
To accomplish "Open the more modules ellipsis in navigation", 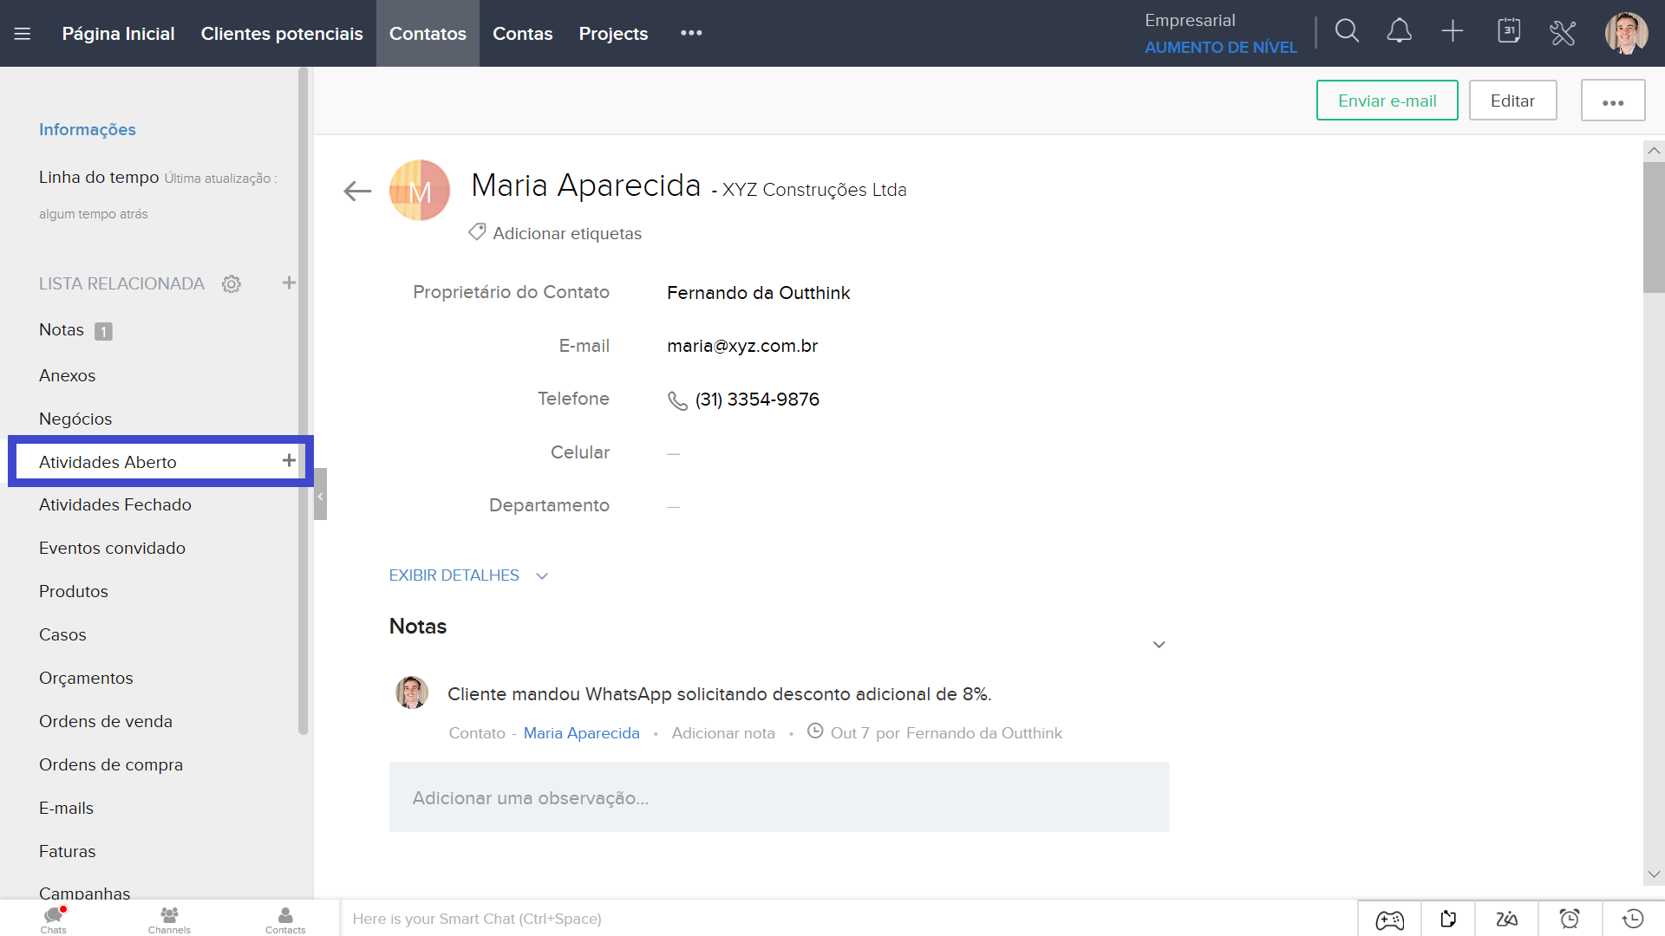I will pos(691,33).
